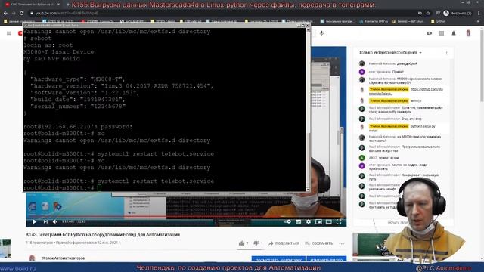Expand the chat filter dropdown 'Только интересные сообщения'
This screenshot has width=484, height=272.
390,53
